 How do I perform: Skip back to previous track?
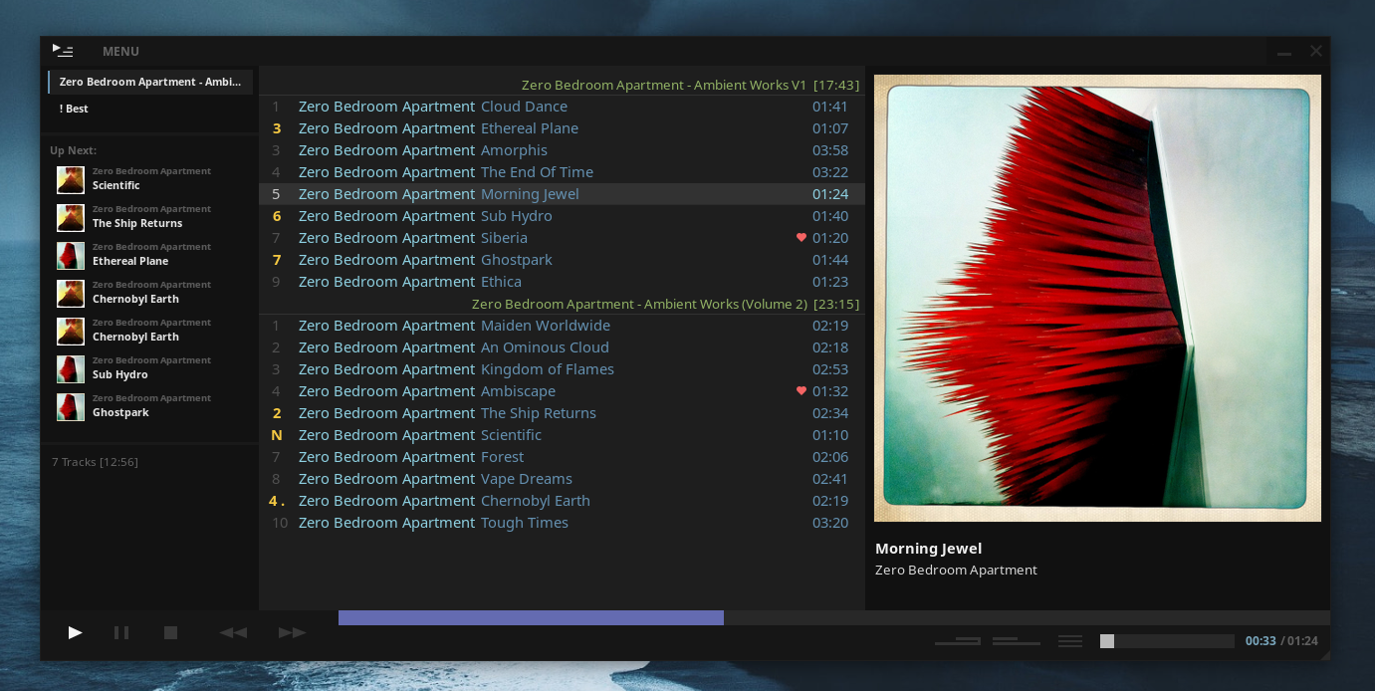(233, 632)
